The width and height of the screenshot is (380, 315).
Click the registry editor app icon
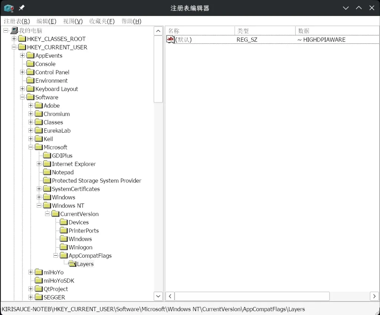click(x=9, y=8)
